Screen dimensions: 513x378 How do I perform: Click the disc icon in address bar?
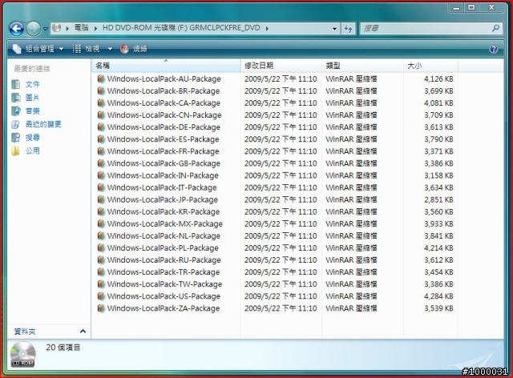(x=56, y=28)
